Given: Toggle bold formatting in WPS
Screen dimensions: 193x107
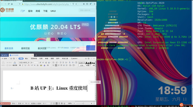Looking at the screenshot, I should pyautogui.click(x=20, y=65).
